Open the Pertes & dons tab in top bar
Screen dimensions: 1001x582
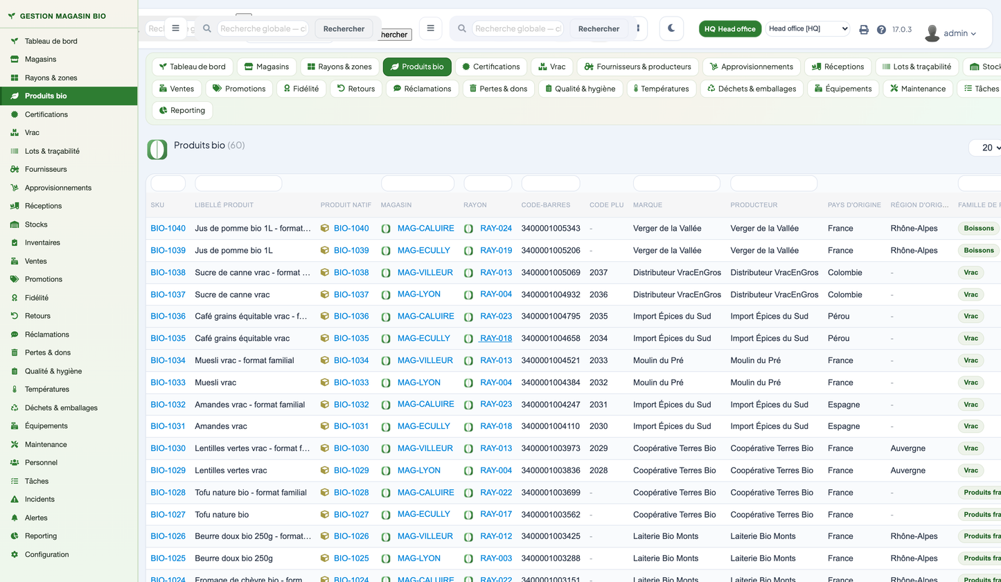pos(498,89)
